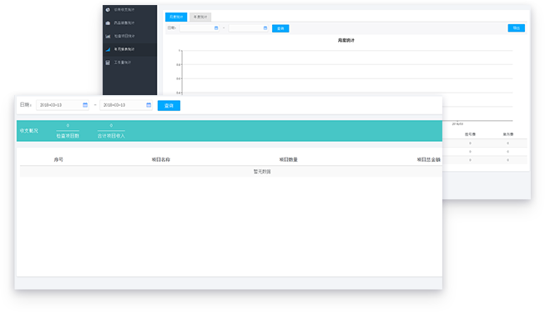This screenshot has height=312, width=545.
Task: Click the front window start date field
Action: coord(63,105)
